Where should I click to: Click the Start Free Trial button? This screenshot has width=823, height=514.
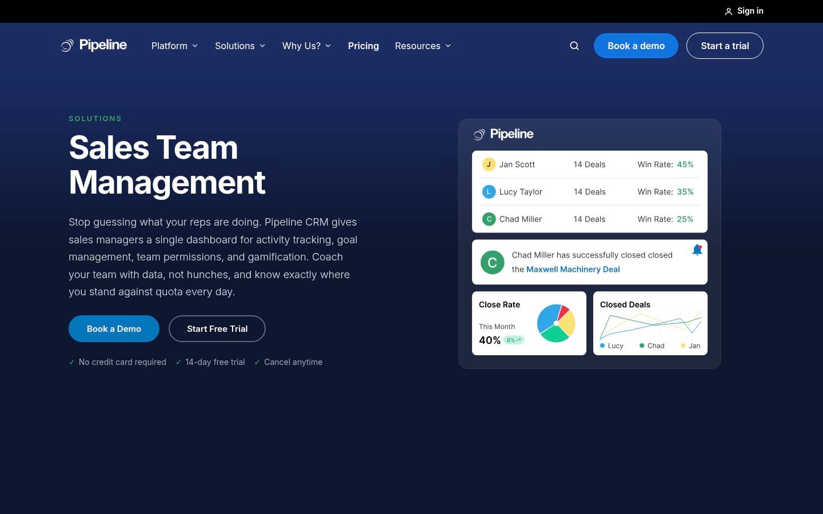pos(217,329)
